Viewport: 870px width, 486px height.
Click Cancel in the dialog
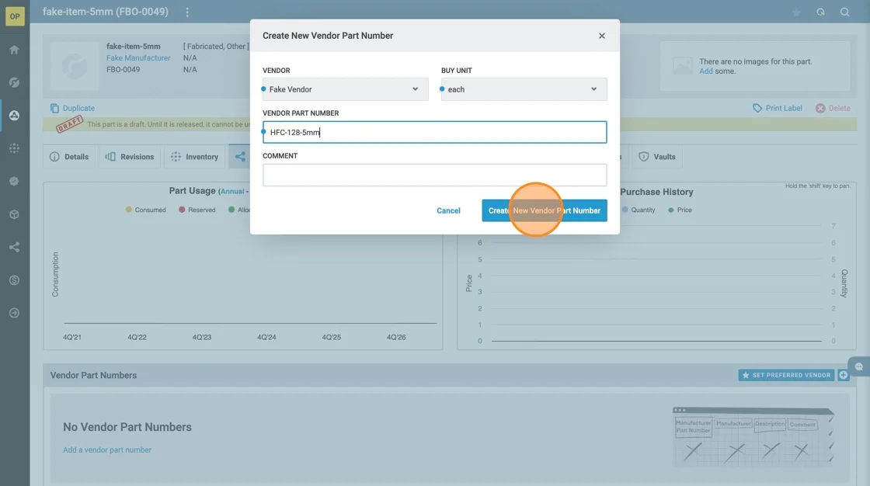click(448, 210)
